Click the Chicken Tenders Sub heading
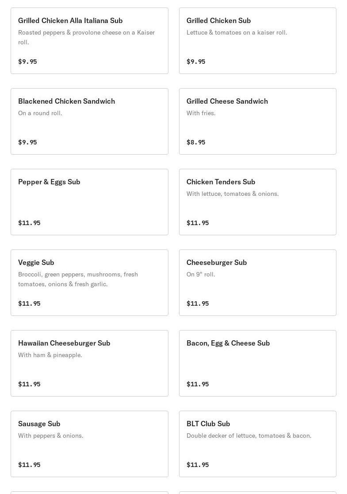 tap(221, 182)
